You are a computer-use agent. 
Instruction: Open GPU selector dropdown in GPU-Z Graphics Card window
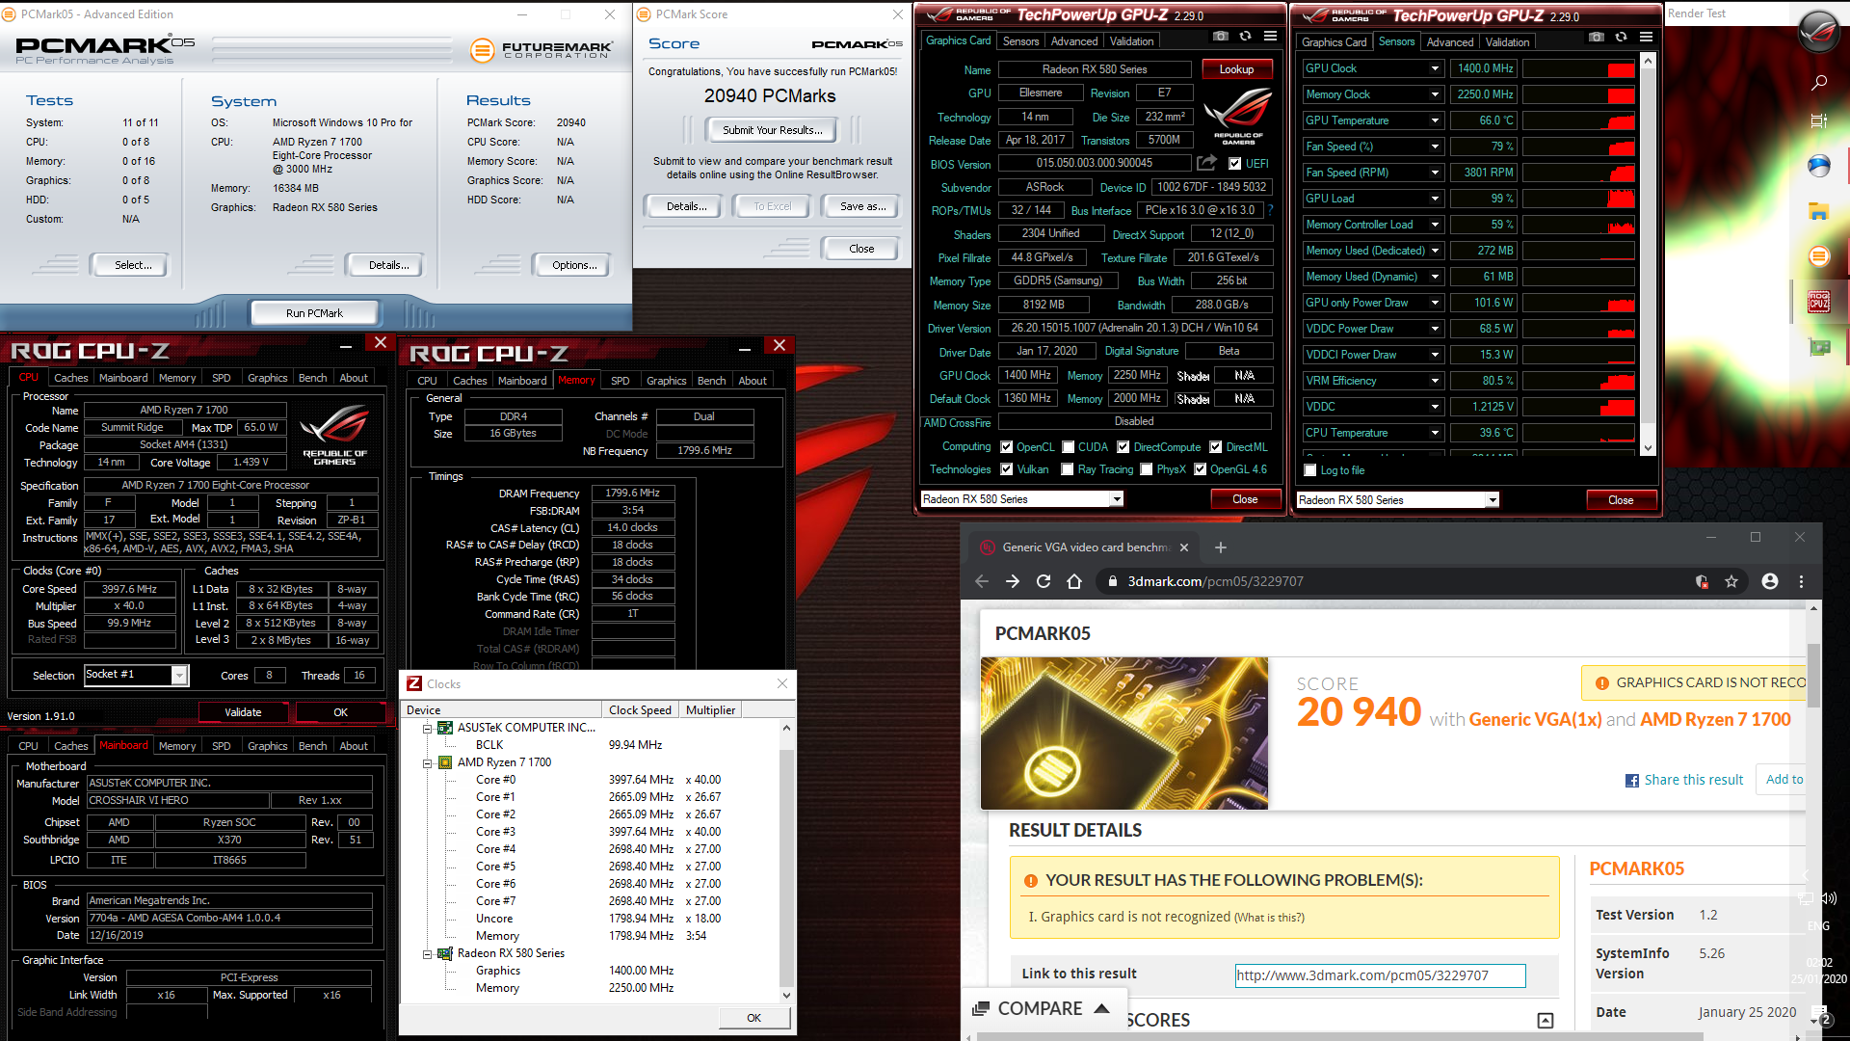pyautogui.click(x=1117, y=499)
